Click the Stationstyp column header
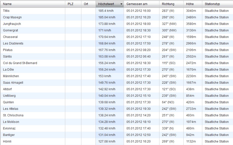The height and width of the screenshot is (145, 233). click(x=212, y=4)
